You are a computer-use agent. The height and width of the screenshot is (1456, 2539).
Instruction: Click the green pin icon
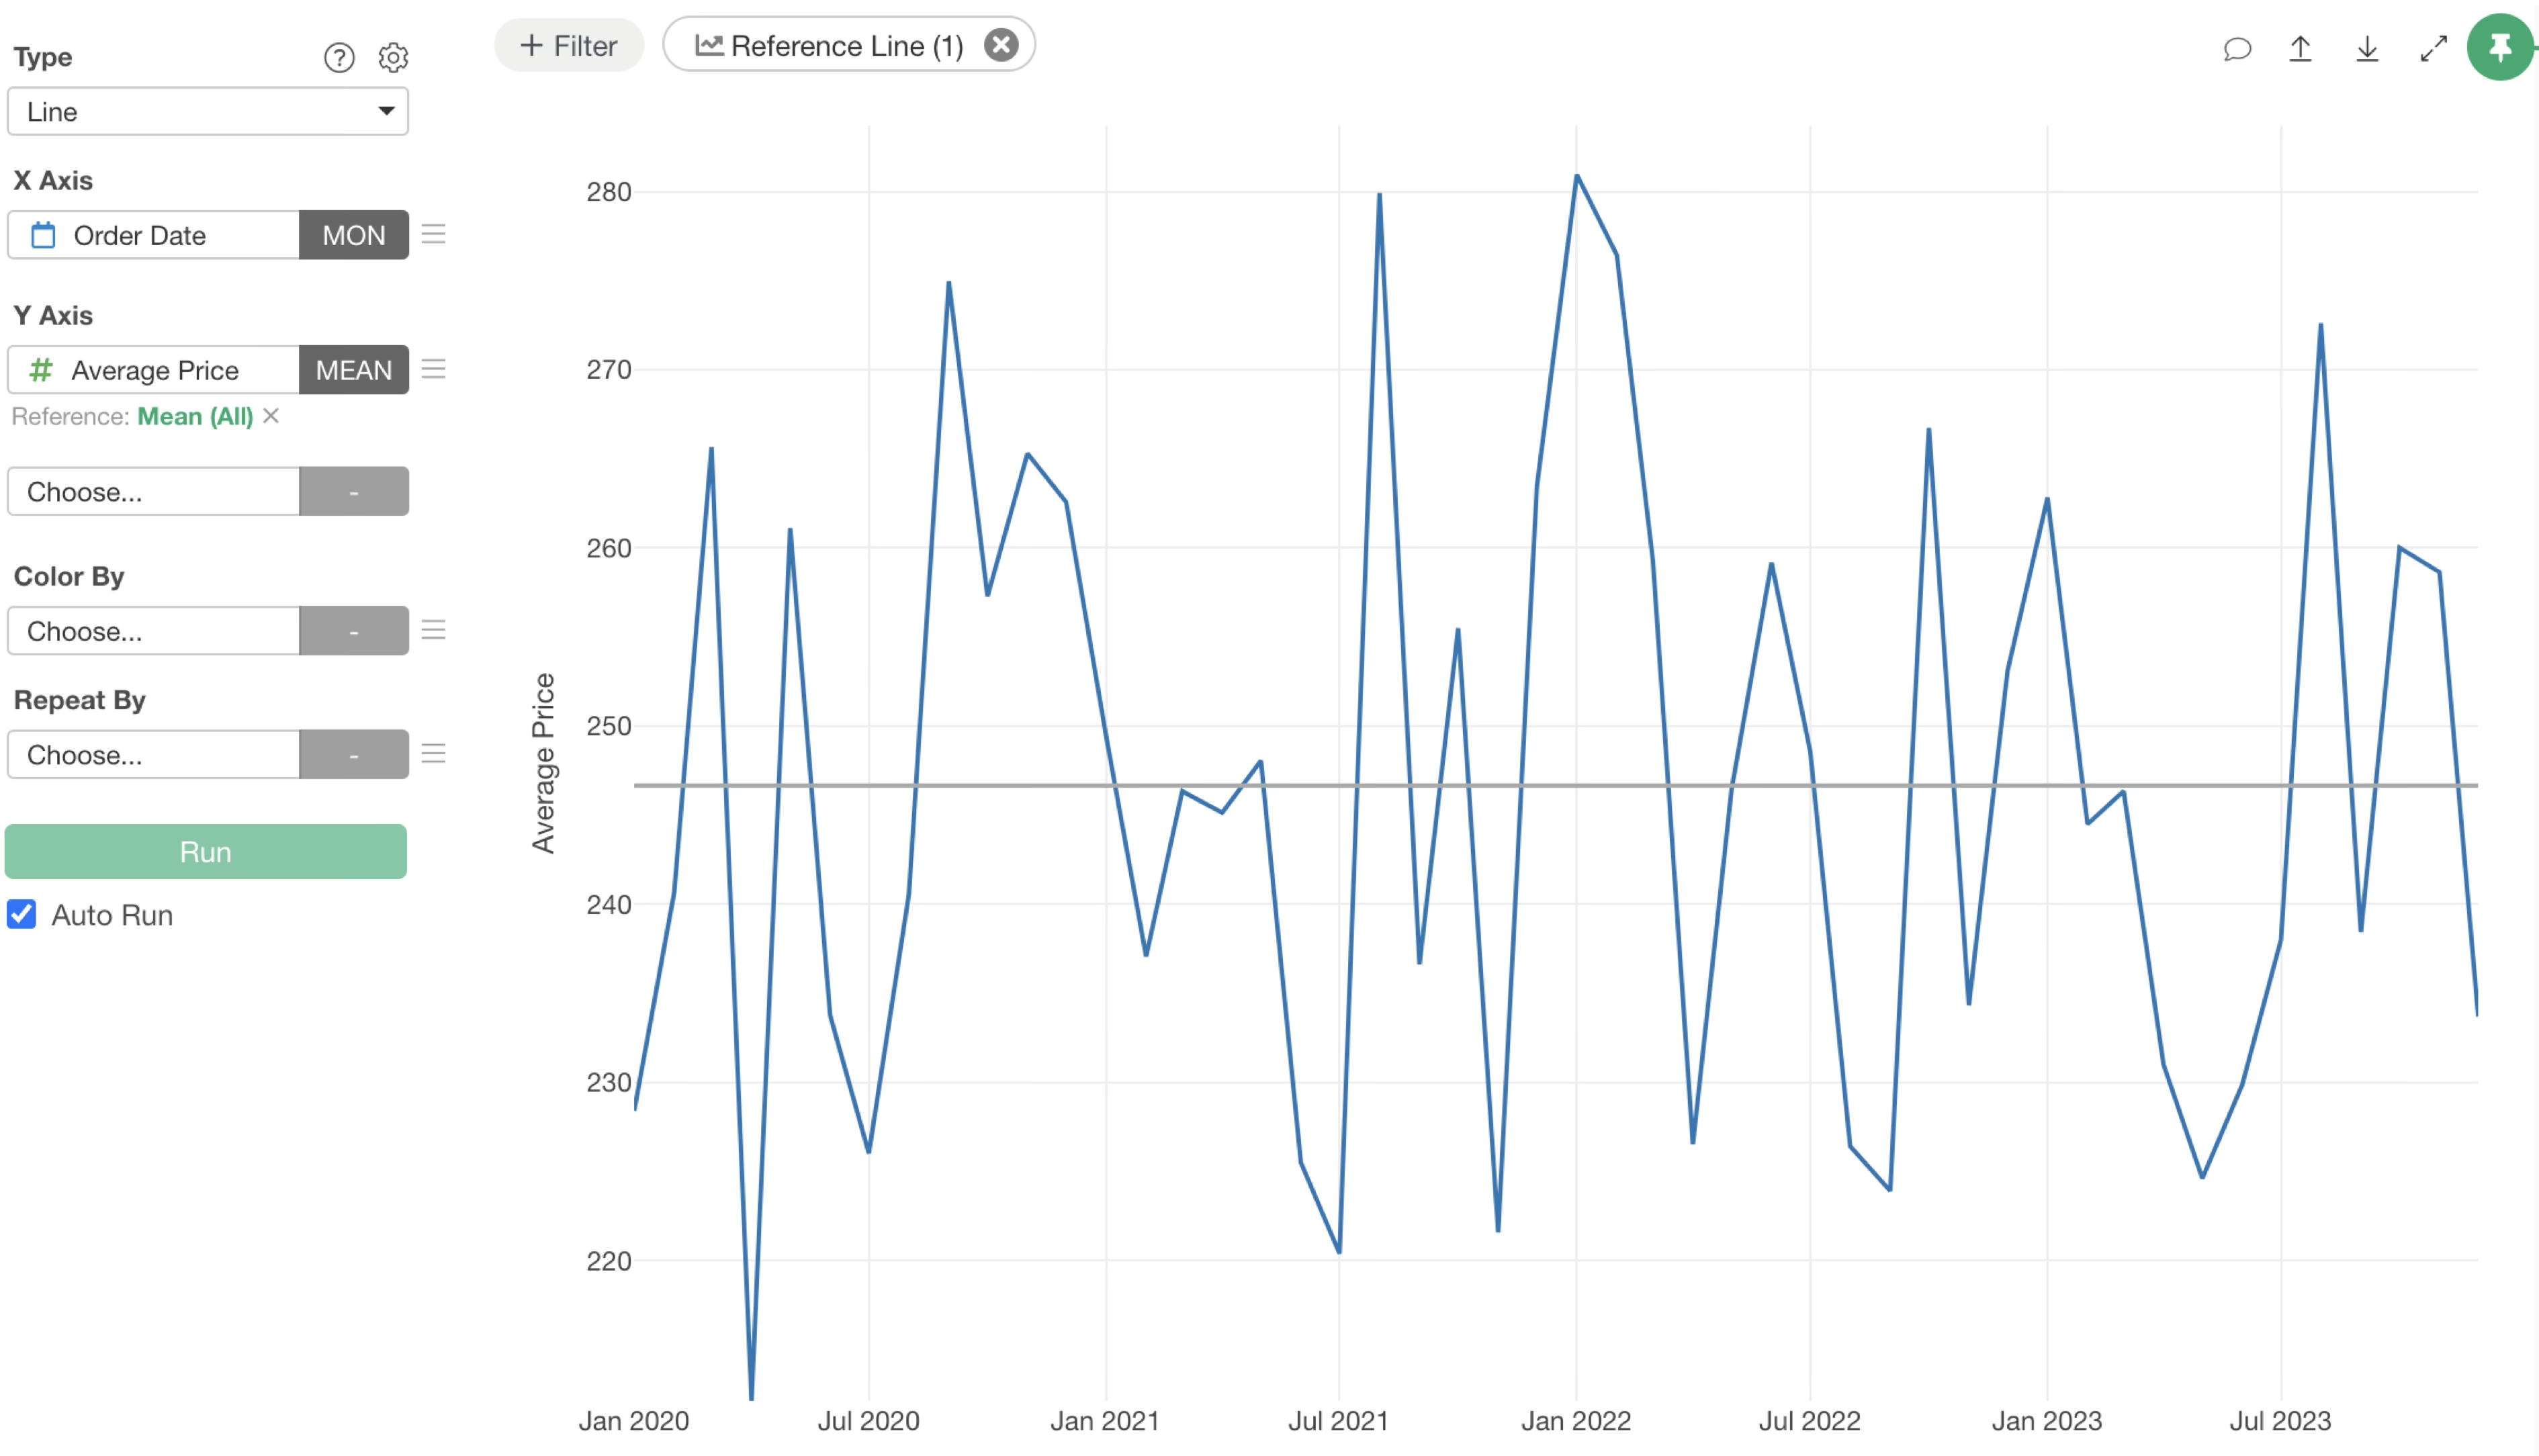2500,47
